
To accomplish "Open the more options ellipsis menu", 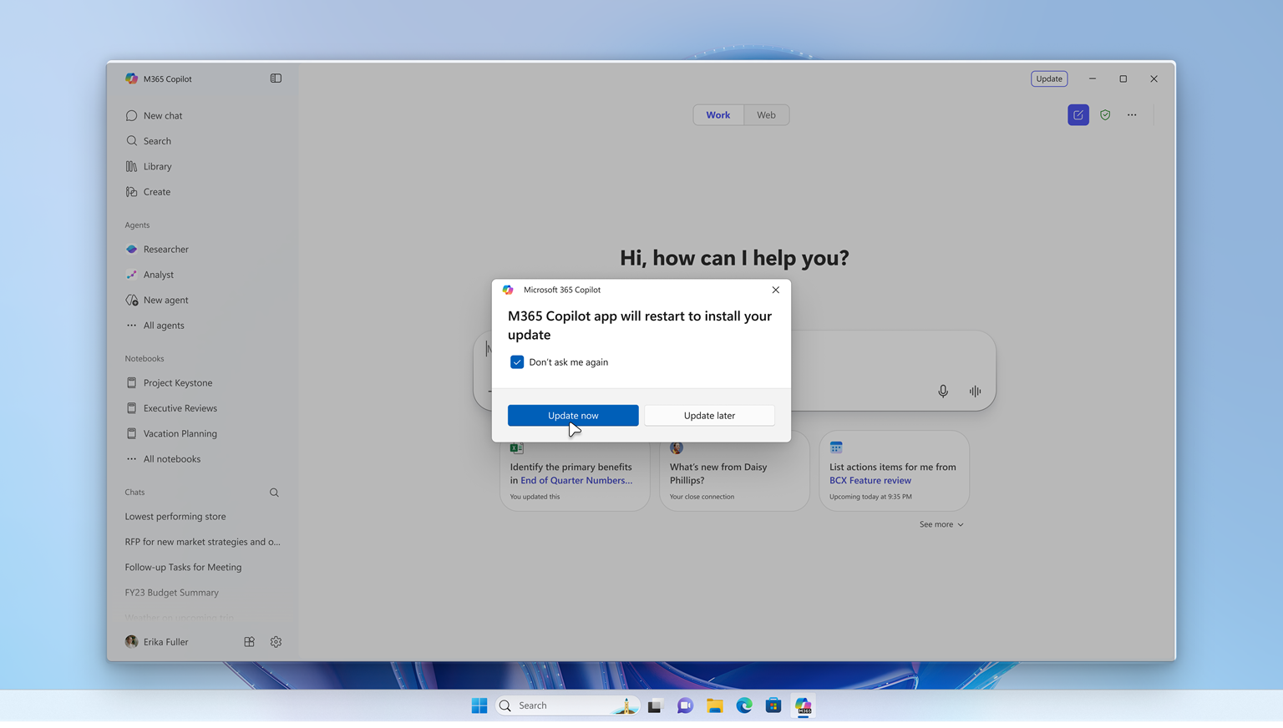I will pos(1132,114).
